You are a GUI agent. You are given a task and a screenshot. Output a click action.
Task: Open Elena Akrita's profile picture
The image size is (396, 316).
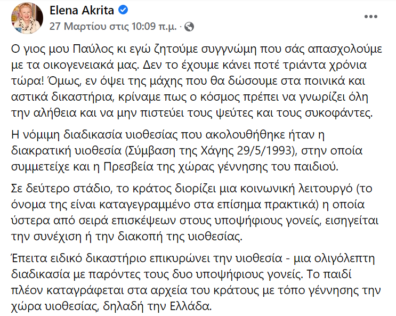27,18
